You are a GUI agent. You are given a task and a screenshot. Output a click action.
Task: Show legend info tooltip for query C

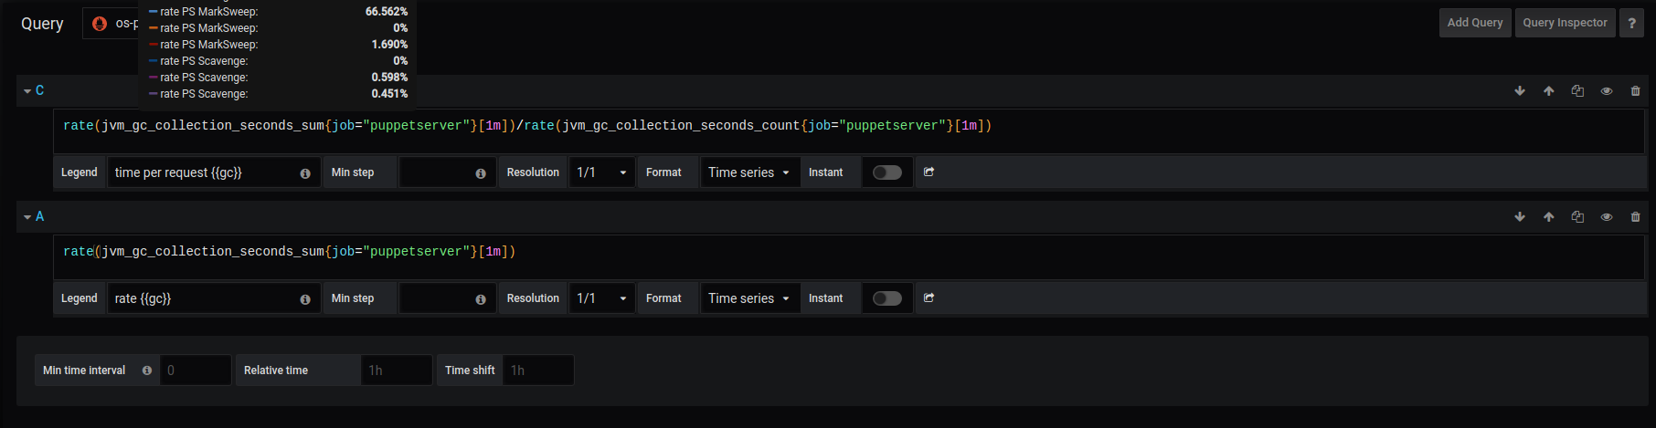[x=305, y=173]
